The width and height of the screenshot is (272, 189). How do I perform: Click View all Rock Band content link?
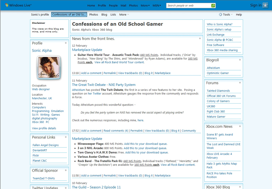pyautogui.click(x=178, y=165)
